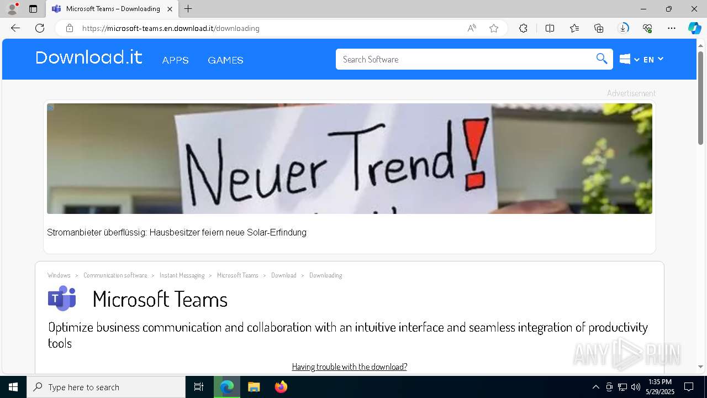Refresh the current page
The image size is (707, 398).
pos(40,28)
